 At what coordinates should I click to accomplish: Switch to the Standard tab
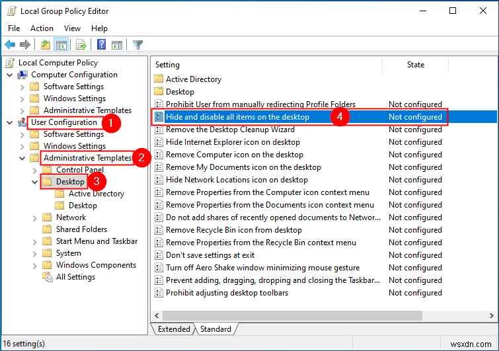coord(215,329)
